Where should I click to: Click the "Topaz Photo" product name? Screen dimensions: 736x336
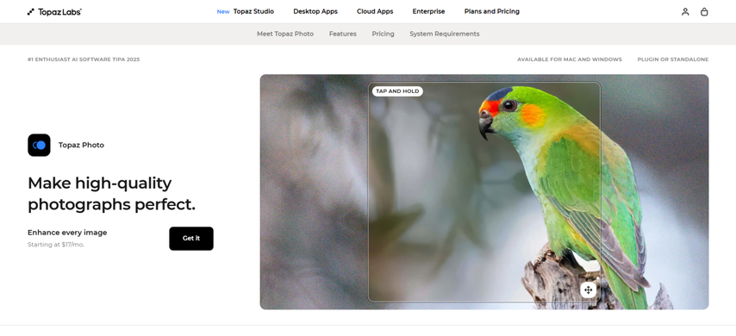click(81, 145)
